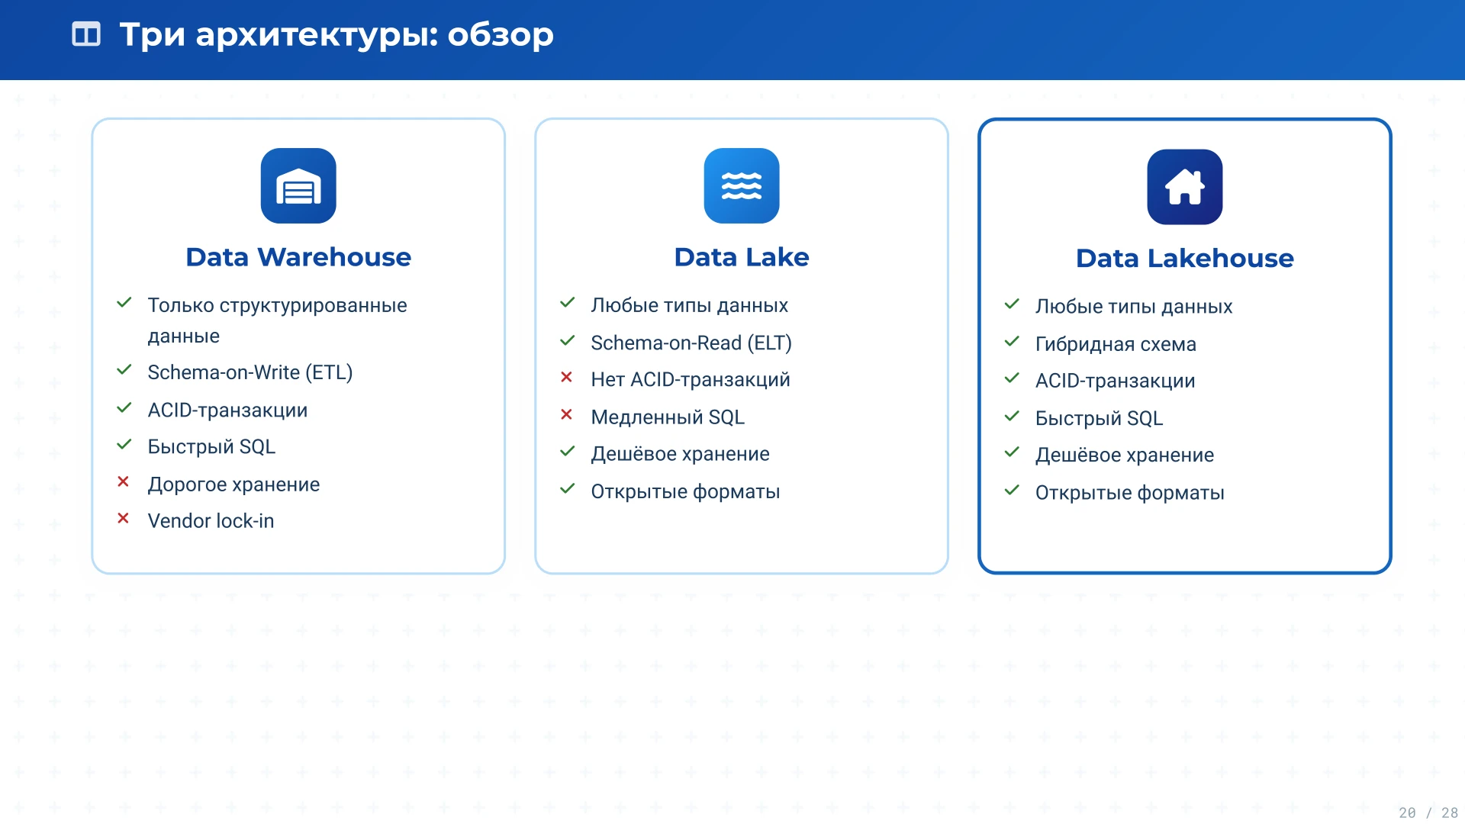1465x824 pixels.
Task: Click Lakehouse item Открытые форматы
Action: point(1129,493)
